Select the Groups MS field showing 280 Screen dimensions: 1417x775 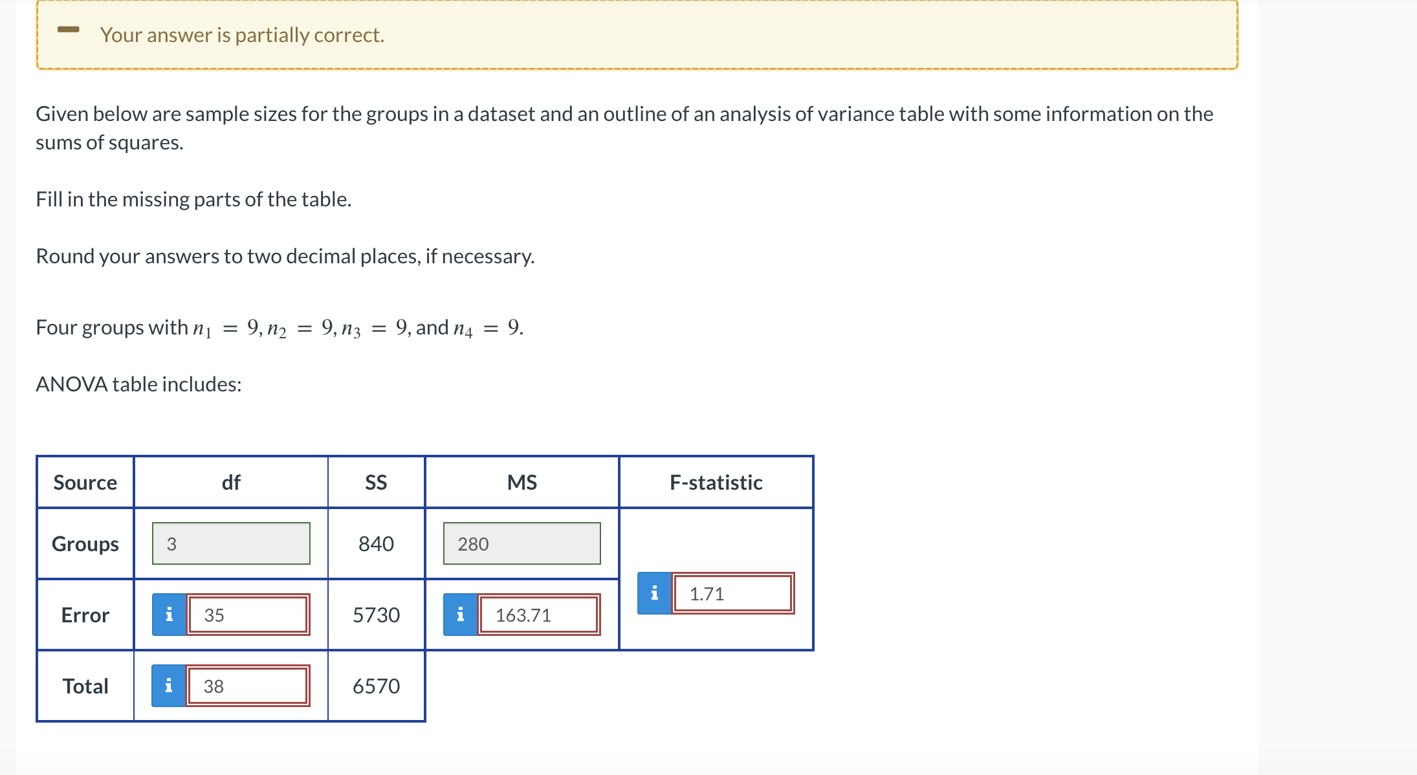(521, 543)
